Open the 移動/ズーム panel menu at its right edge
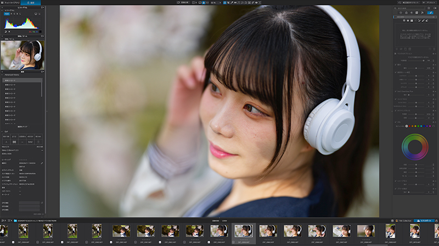This screenshot has height=246, width=439. click(43, 36)
